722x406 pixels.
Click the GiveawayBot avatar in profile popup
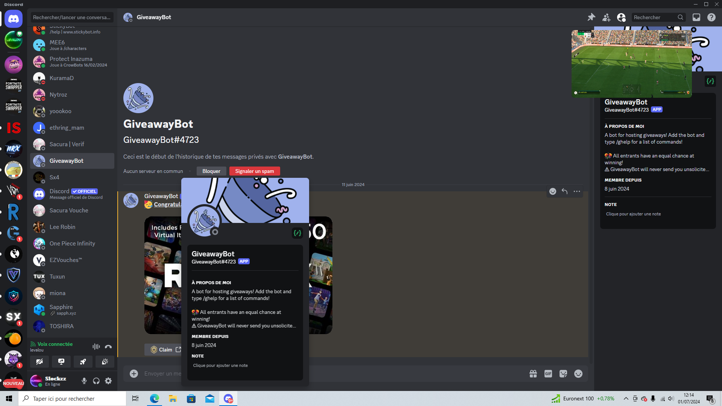tap(204, 221)
